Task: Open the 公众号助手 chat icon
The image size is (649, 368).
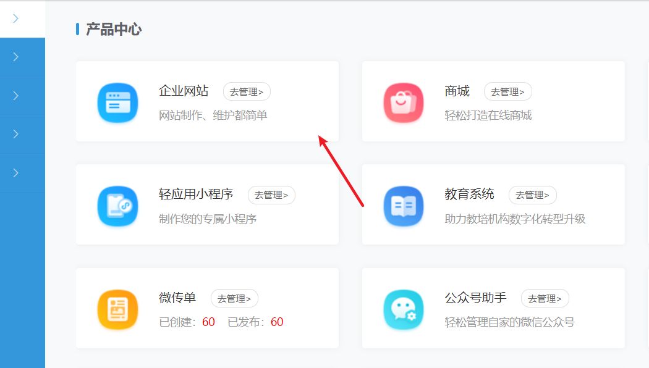Action: [404, 309]
